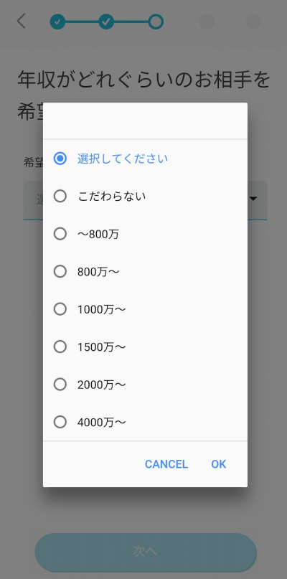Click the third current step circle
This screenshot has width=287, height=579.
pyautogui.click(x=156, y=22)
